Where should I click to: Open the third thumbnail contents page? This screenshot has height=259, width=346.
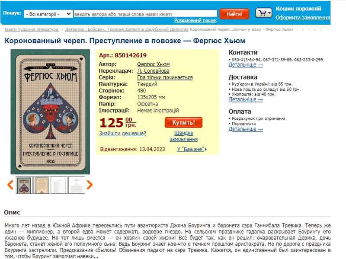click(x=59, y=185)
